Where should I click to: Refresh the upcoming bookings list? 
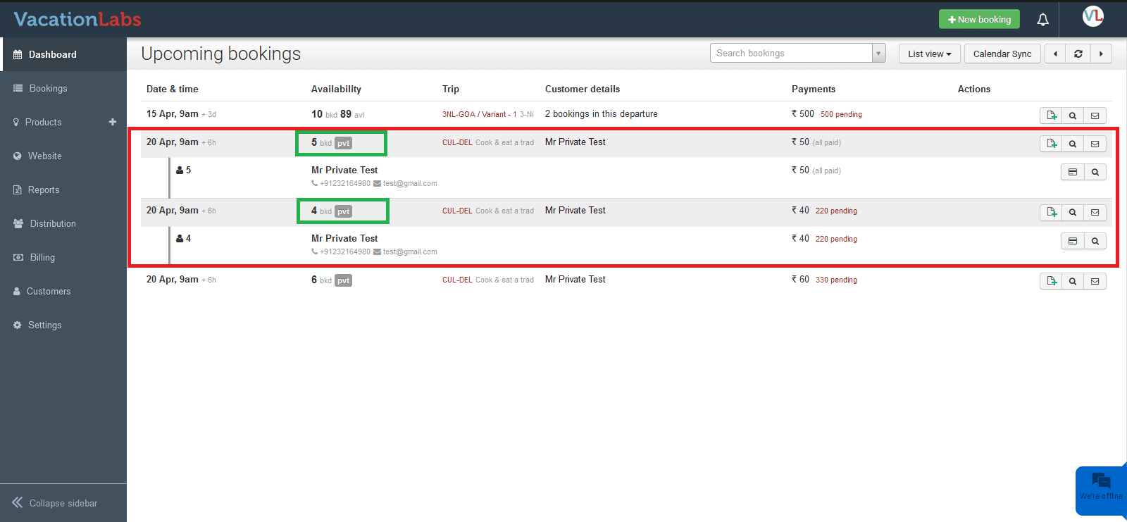pyautogui.click(x=1078, y=54)
